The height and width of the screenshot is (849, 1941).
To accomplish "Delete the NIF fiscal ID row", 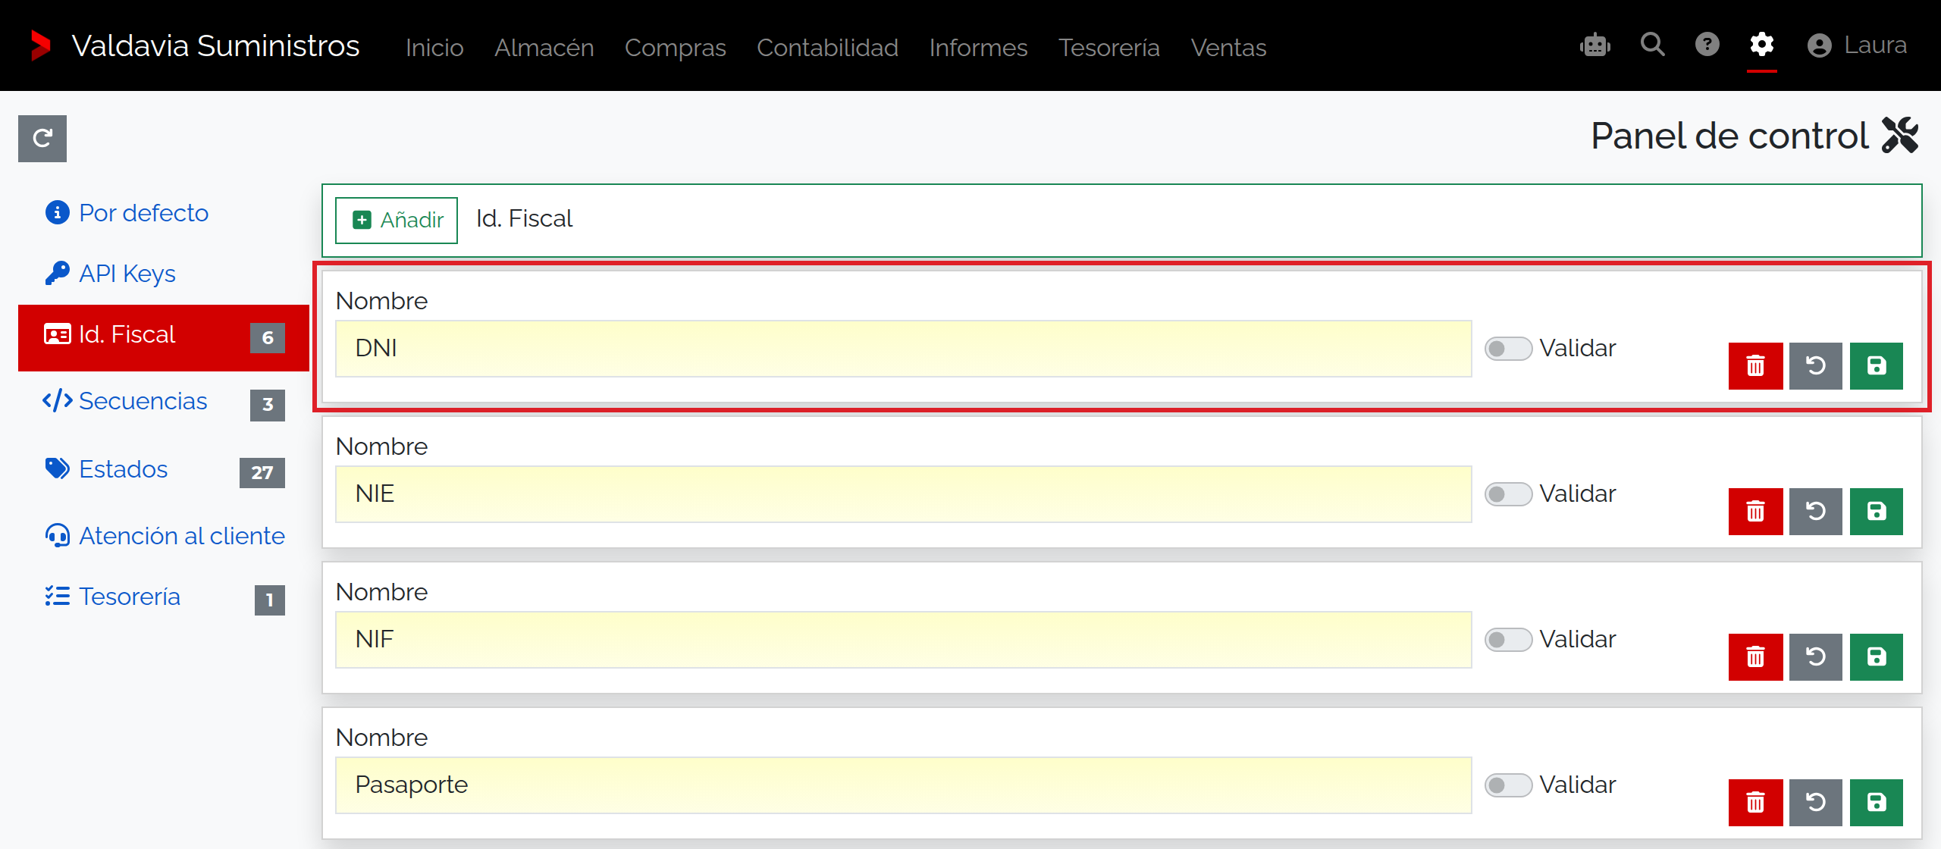I will (x=1756, y=657).
